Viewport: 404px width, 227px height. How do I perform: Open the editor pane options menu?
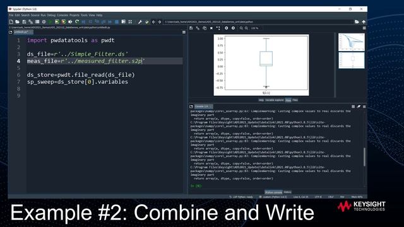tap(184, 32)
